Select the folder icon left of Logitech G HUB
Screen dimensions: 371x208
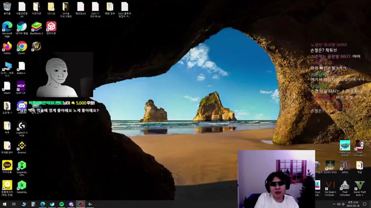[7, 127]
